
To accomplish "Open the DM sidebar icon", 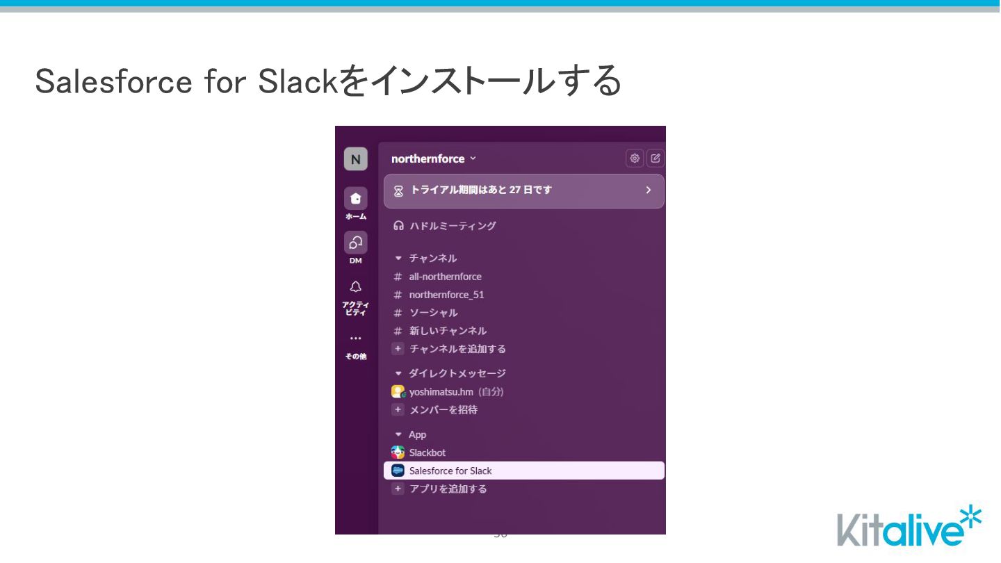I will (x=355, y=243).
